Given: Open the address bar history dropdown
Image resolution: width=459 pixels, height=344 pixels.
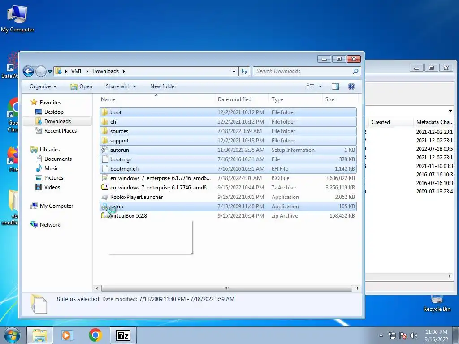Looking at the screenshot, I should click(234, 71).
